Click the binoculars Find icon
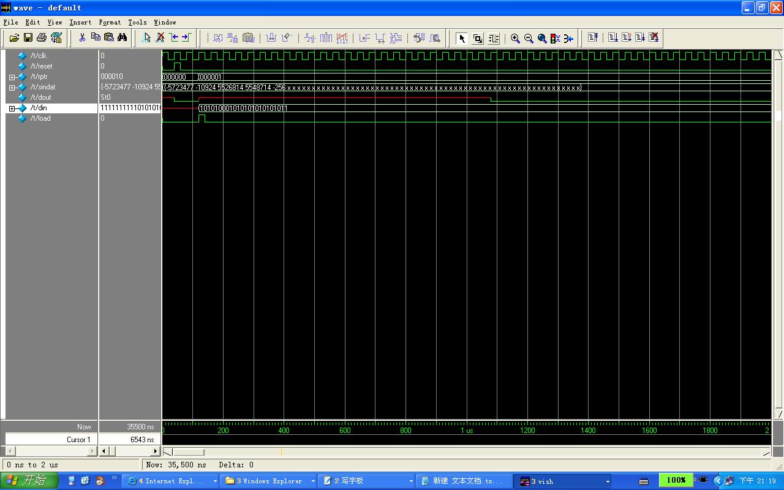The height and width of the screenshot is (490, 784). tap(123, 38)
